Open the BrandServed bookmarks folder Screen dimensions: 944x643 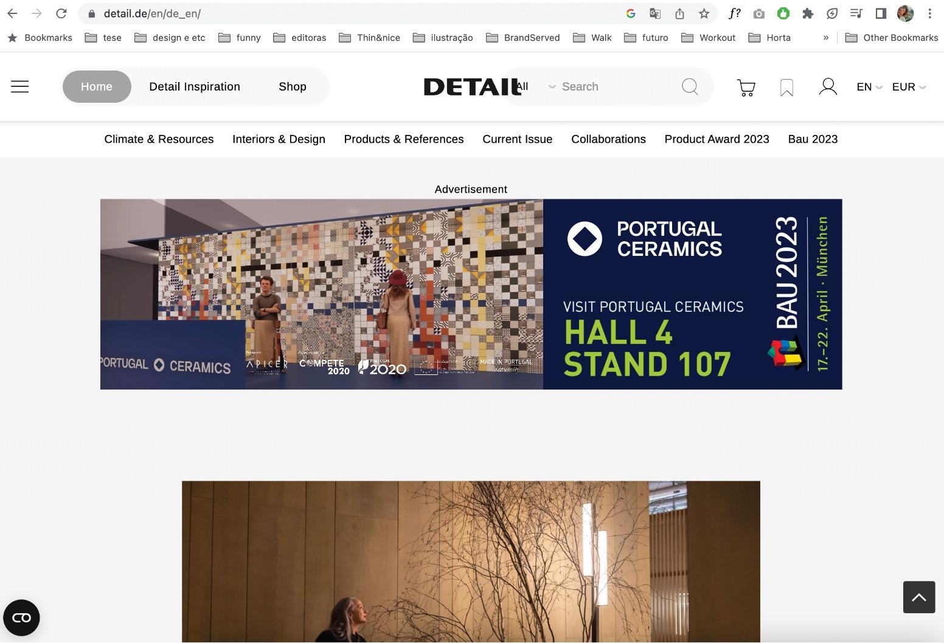(523, 38)
